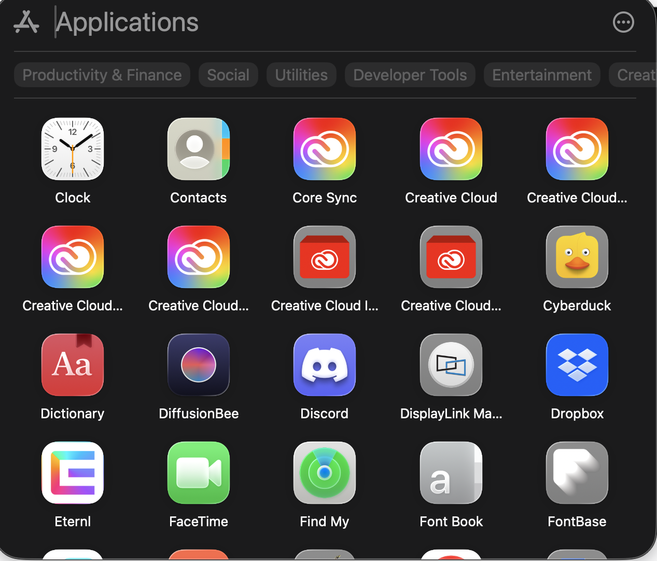This screenshot has width=657, height=561.
Task: Show only Utilities apps
Action: (301, 75)
